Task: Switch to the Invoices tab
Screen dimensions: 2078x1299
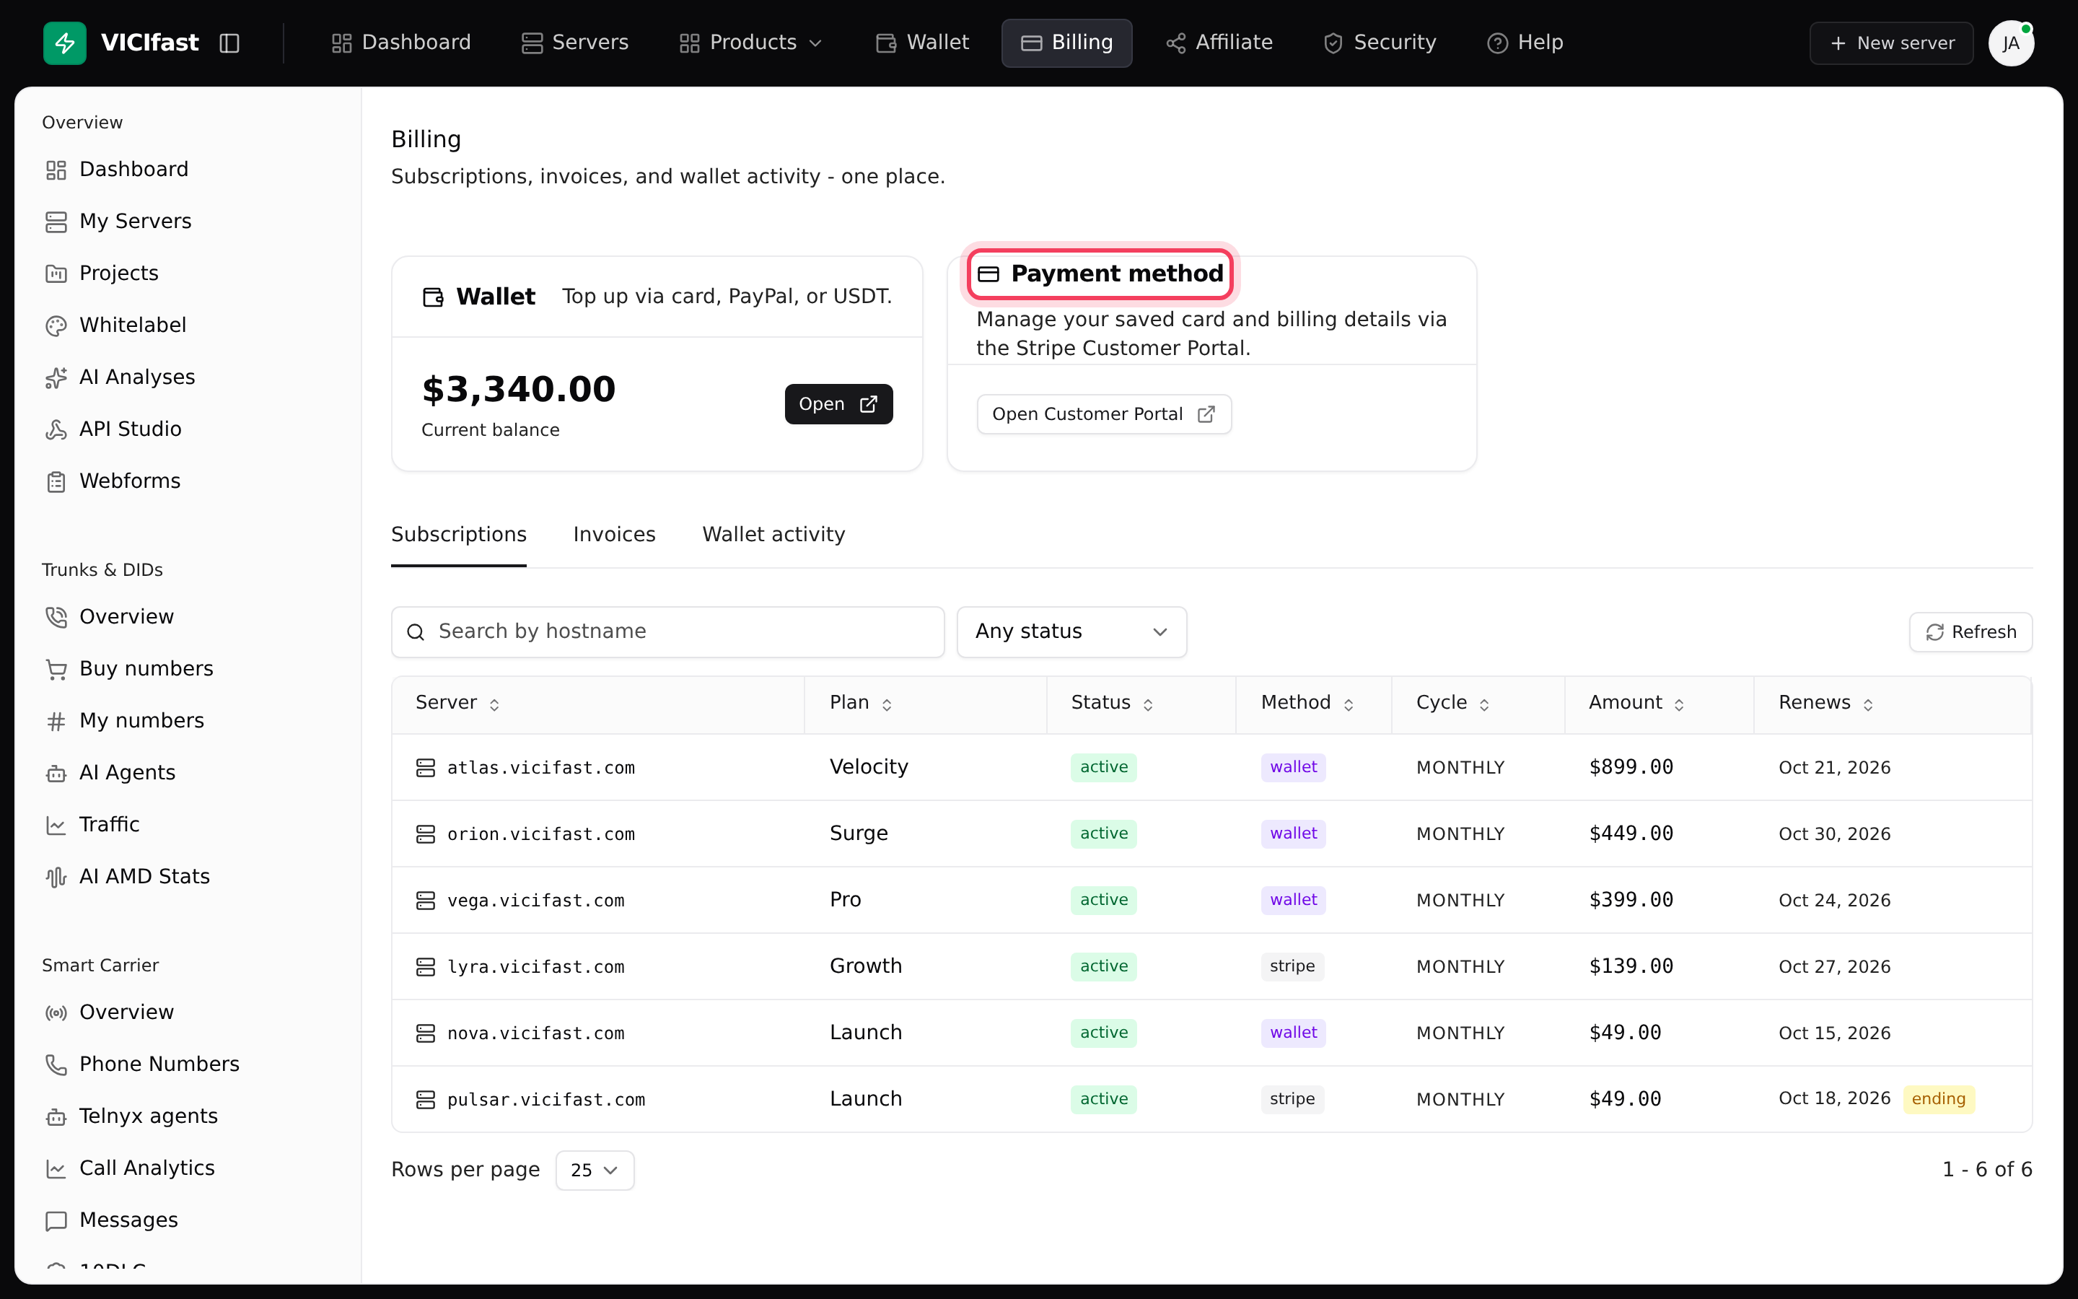Action: coord(614,535)
